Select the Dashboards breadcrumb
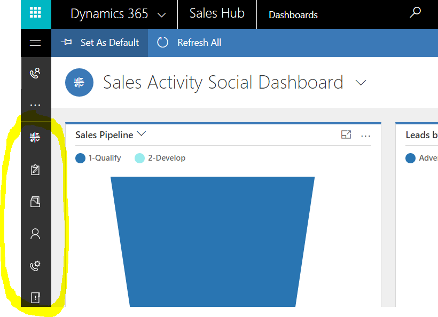The width and height of the screenshot is (438, 317). point(293,15)
